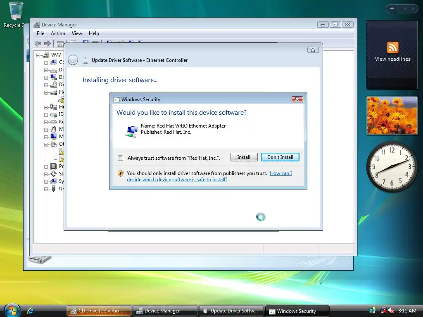
Task: Open the Help menu
Action: click(94, 33)
